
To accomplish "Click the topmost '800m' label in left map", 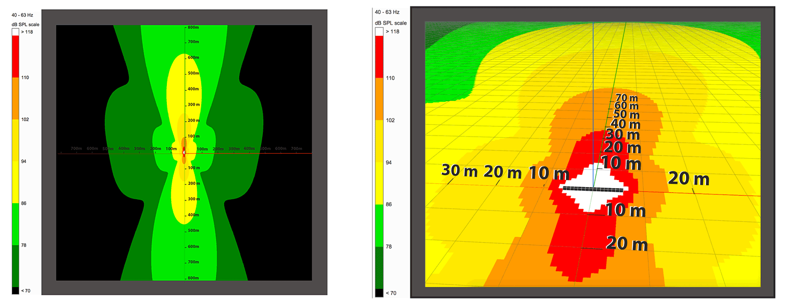I will pos(193,27).
